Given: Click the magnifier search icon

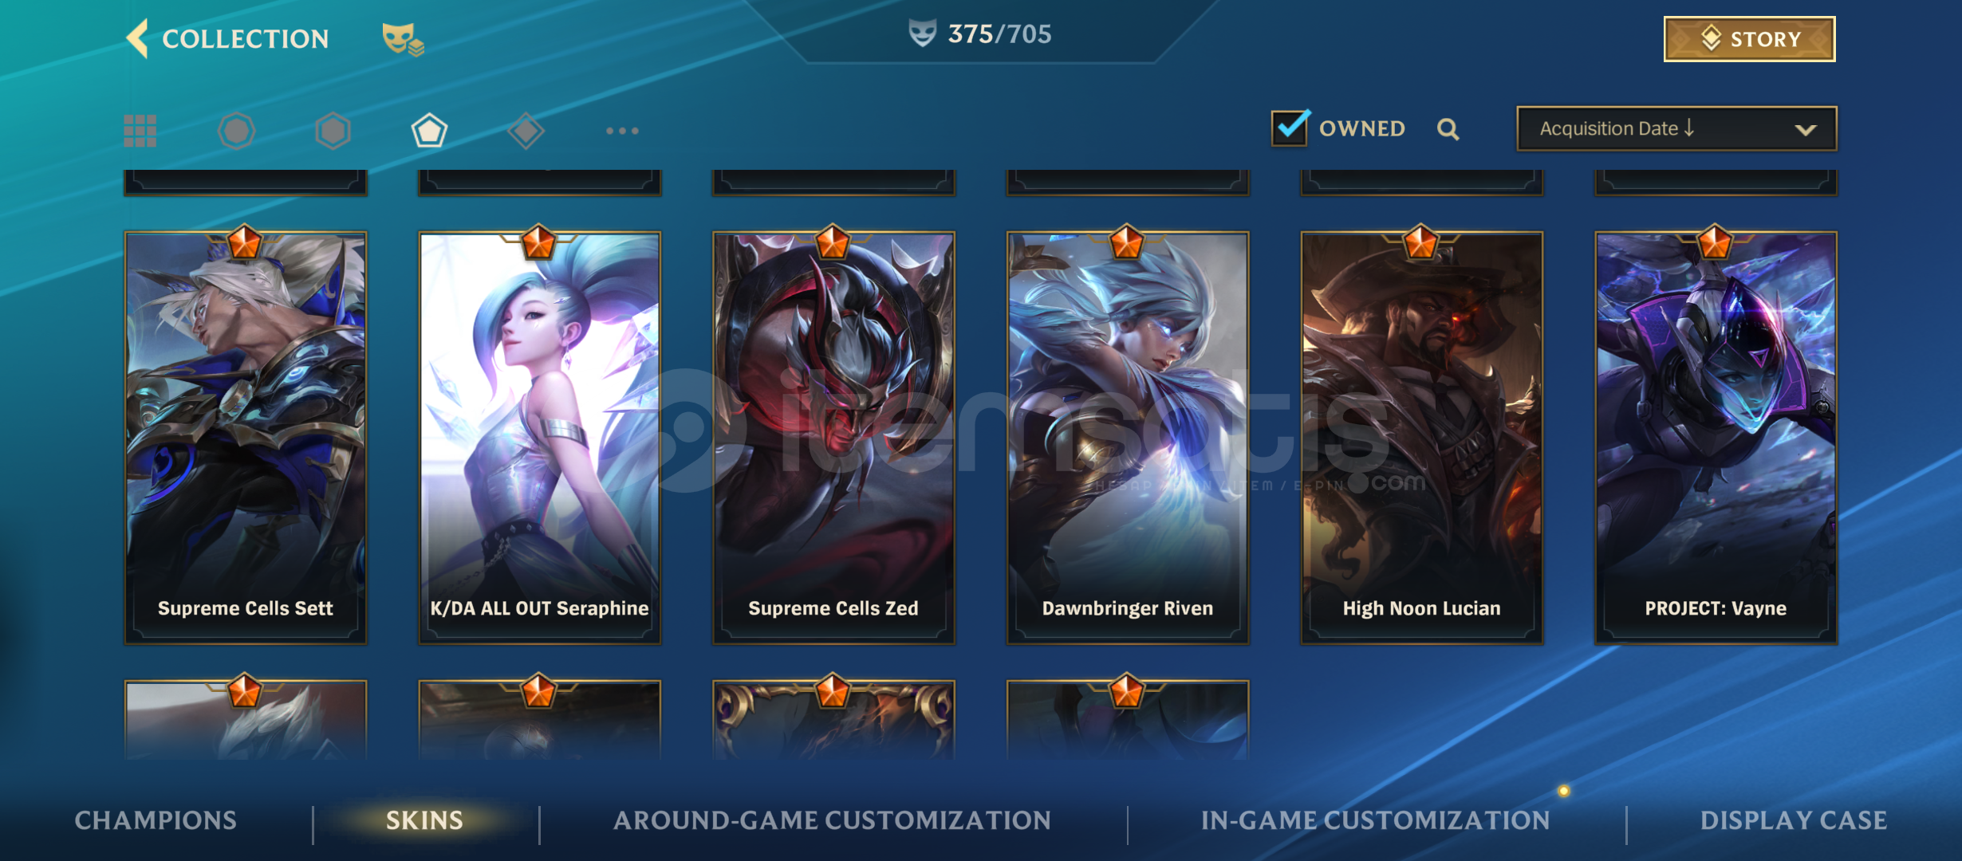Looking at the screenshot, I should coord(1448,129).
